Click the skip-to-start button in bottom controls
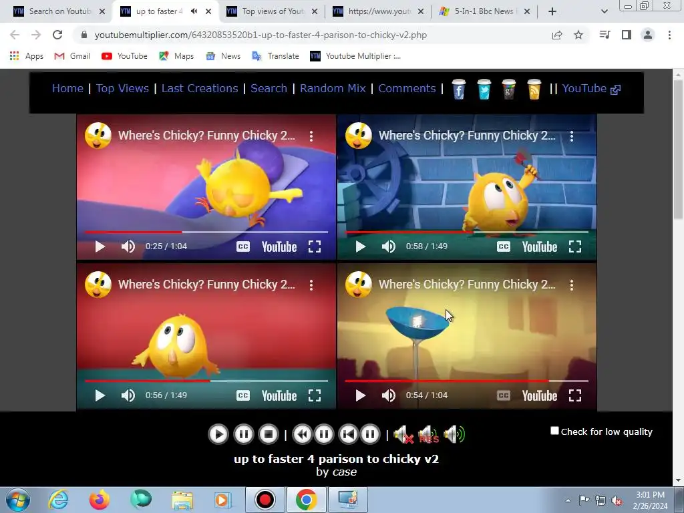Viewport: 684px width, 513px height. [x=349, y=434]
